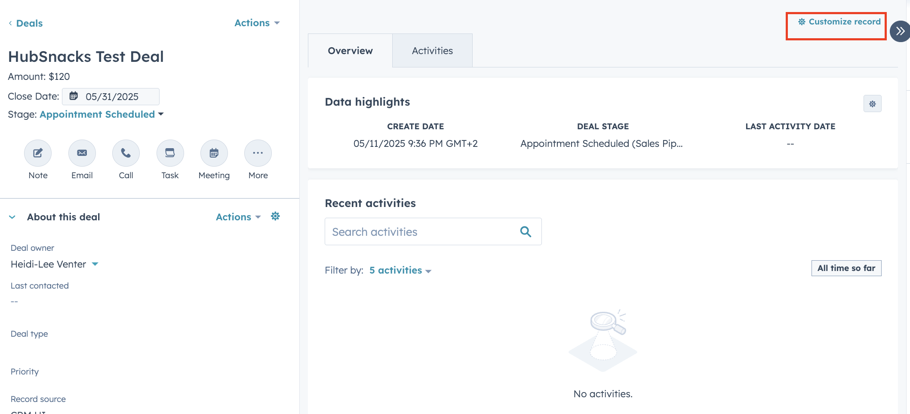This screenshot has height=414, width=910.
Task: Click the Note icon button
Action: tap(38, 153)
